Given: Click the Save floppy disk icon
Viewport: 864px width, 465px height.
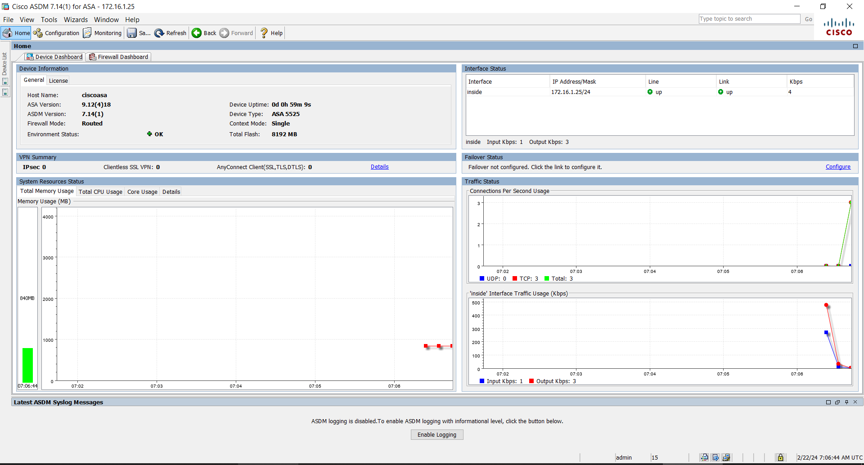Looking at the screenshot, I should click(132, 33).
